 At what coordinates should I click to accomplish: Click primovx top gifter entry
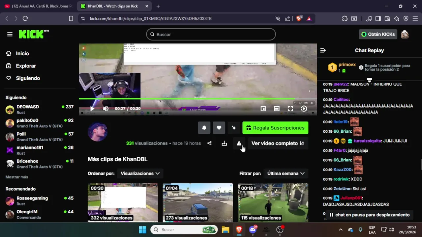(342, 67)
